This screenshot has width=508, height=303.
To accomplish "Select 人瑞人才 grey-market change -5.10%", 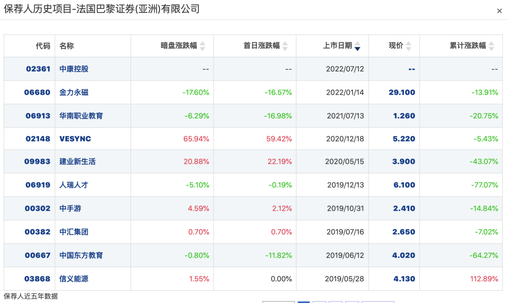I will (197, 185).
